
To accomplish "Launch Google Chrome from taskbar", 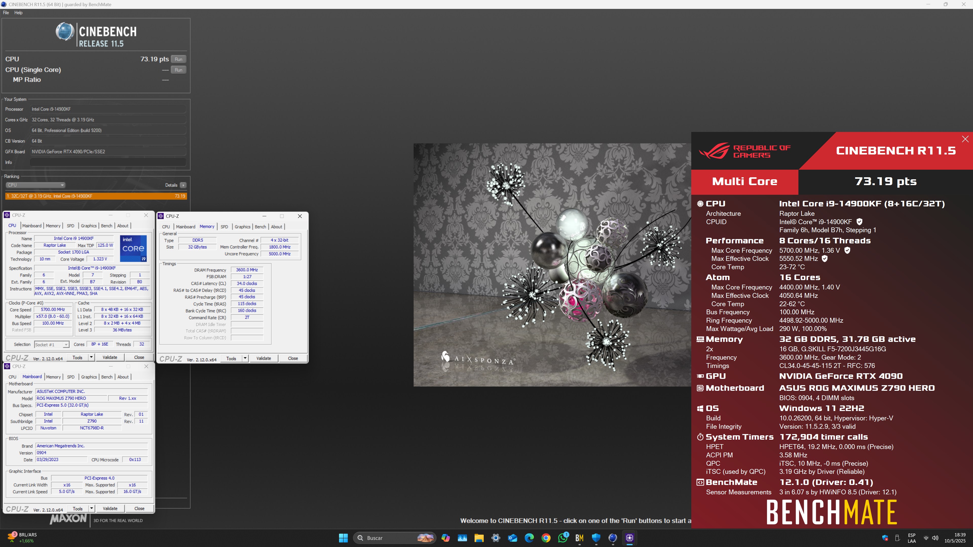I will (546, 538).
